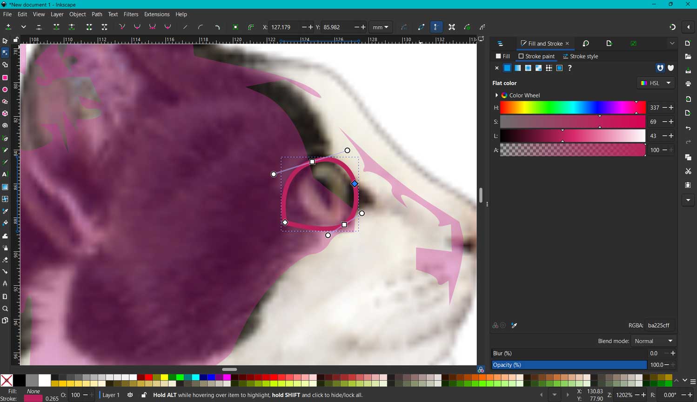Select the Ellipse tool
Viewport: 697px width, 402px height.
5,89
